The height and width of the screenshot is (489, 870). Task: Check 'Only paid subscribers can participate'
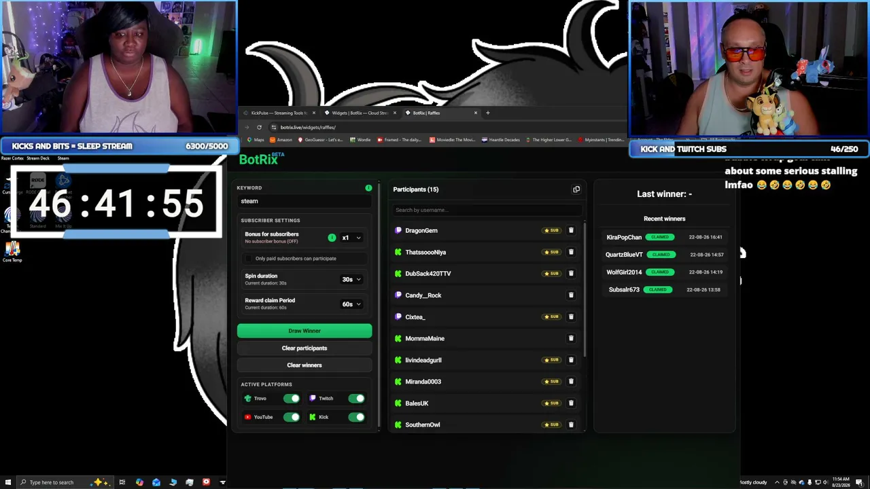pos(249,259)
